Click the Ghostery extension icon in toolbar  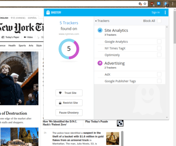click(x=166, y=4)
